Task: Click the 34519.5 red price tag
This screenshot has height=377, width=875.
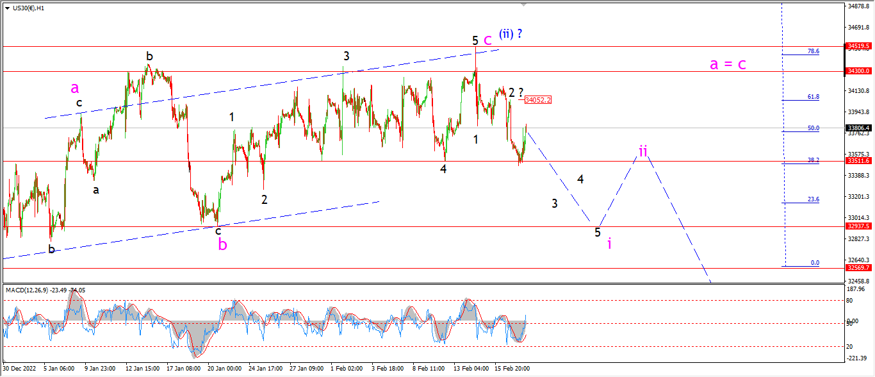Action: 858,46
